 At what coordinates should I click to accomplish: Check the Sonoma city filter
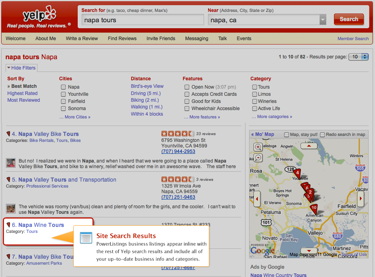point(63,108)
